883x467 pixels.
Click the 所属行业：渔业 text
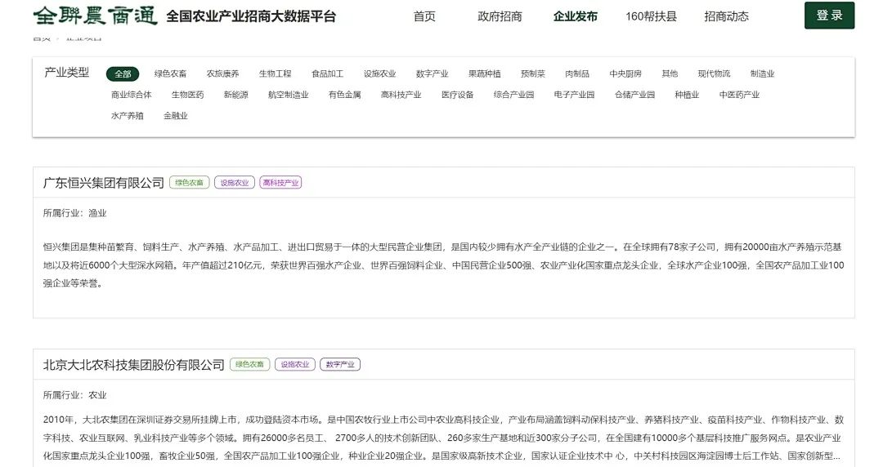[x=75, y=213]
